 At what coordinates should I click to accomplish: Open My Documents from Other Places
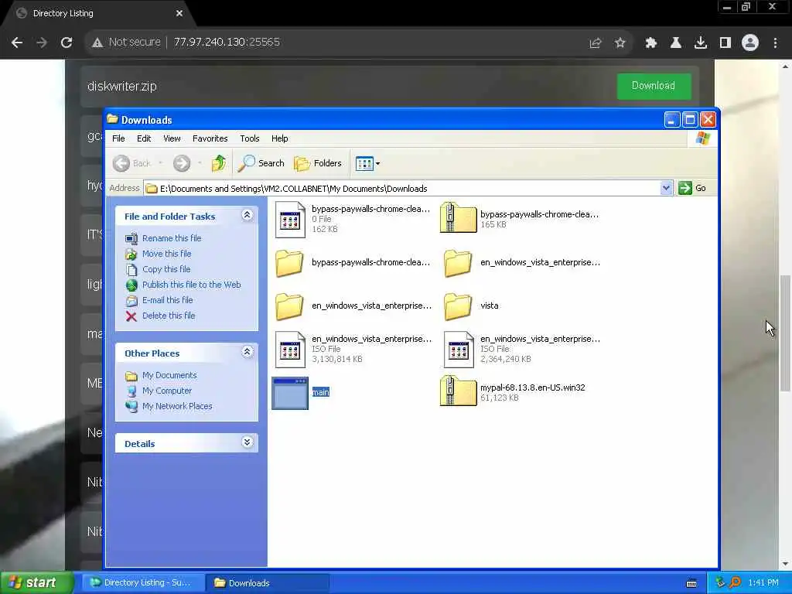[169, 375]
